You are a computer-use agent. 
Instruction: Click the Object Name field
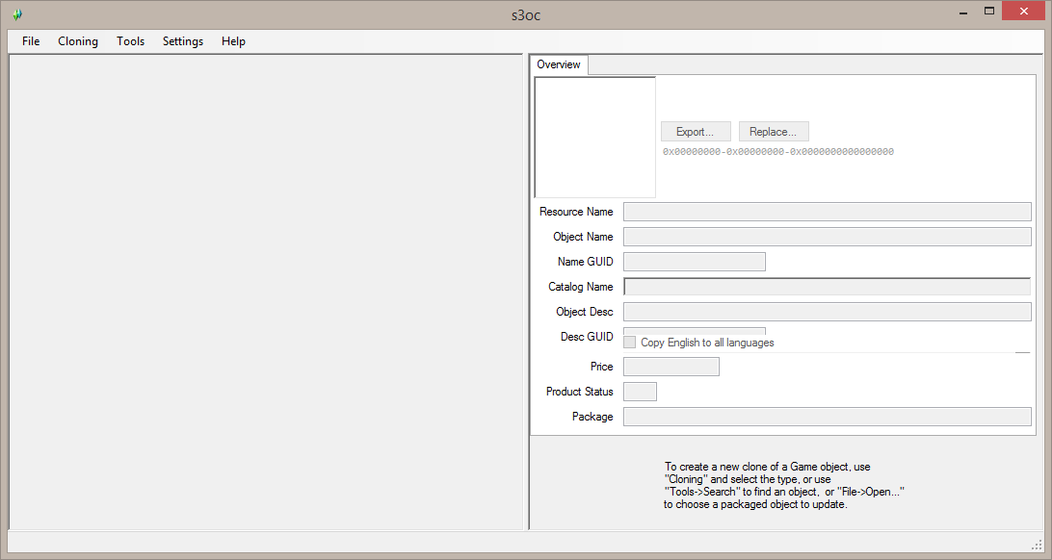pyautogui.click(x=828, y=237)
